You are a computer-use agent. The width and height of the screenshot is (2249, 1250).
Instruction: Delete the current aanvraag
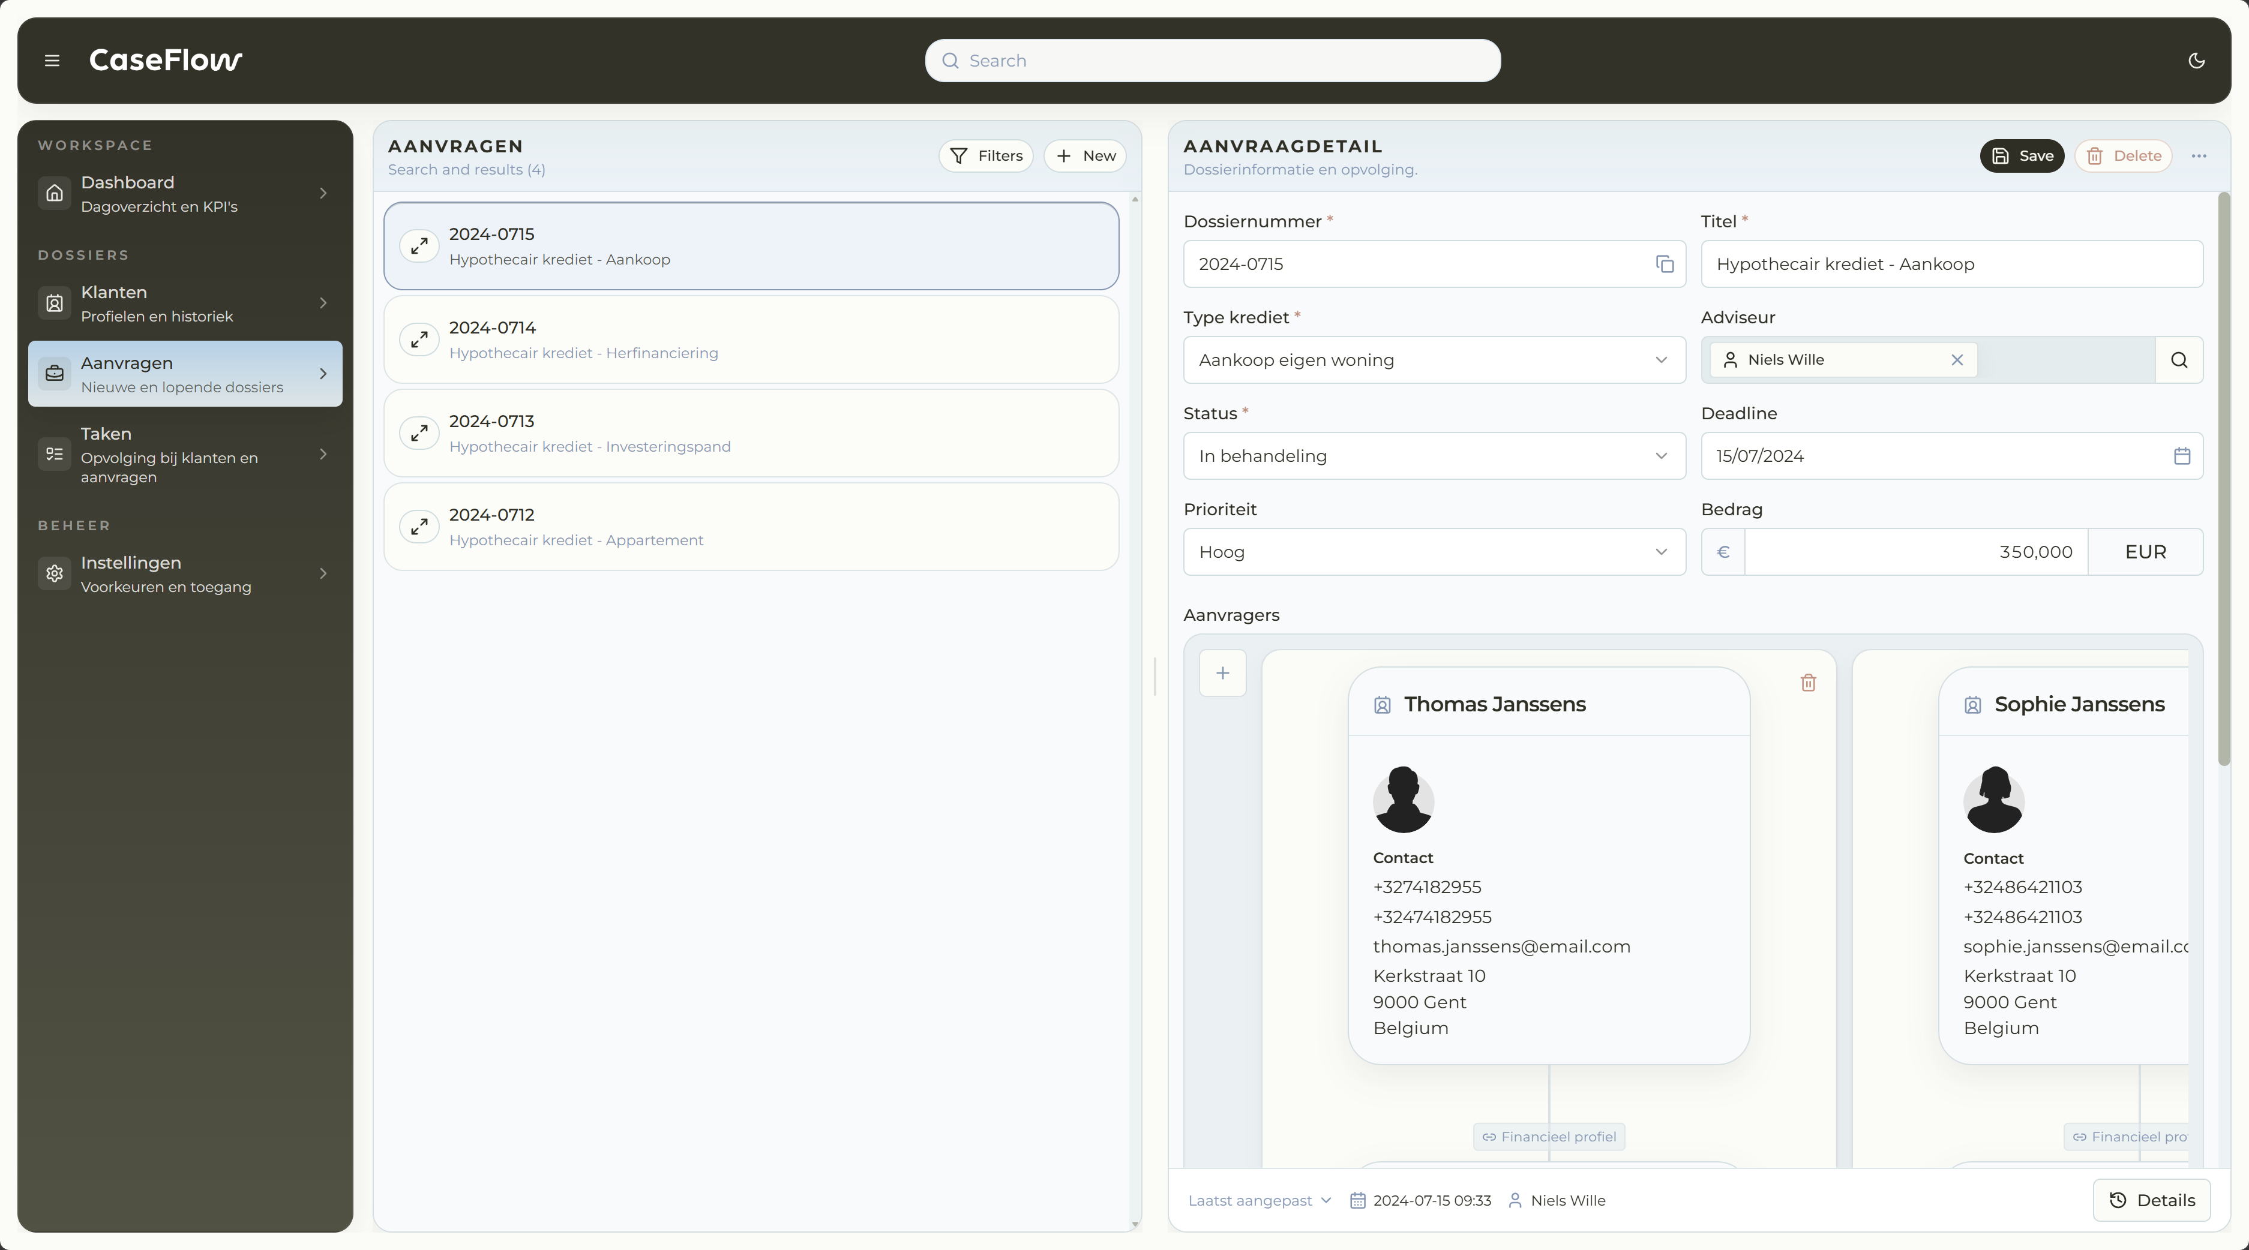click(x=2123, y=155)
